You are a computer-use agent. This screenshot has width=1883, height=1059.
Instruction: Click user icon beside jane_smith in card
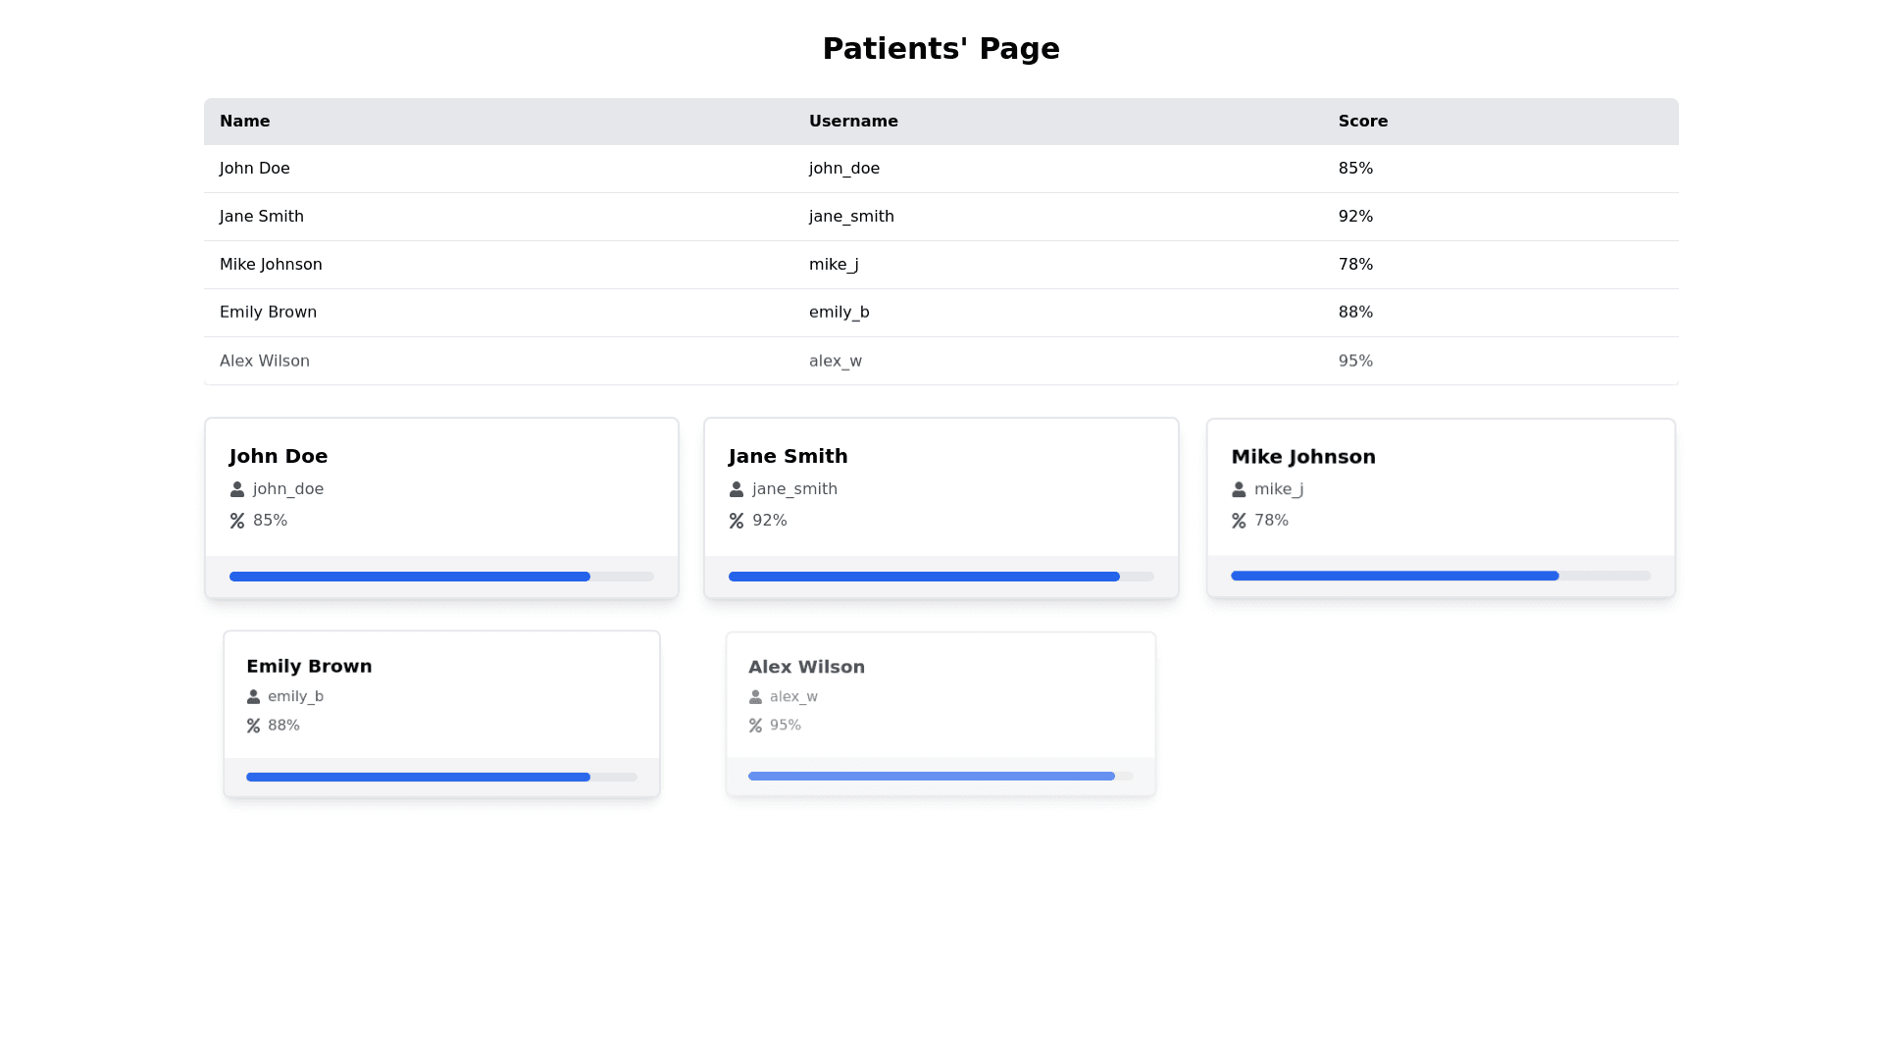(x=737, y=489)
